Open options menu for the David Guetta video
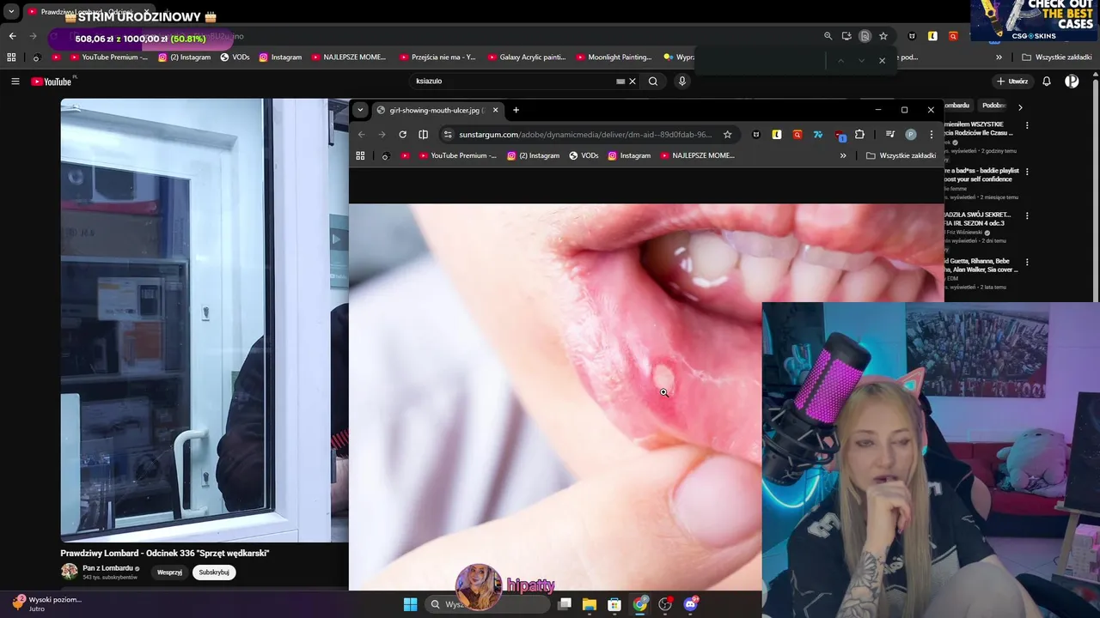1100x618 pixels. click(1026, 262)
